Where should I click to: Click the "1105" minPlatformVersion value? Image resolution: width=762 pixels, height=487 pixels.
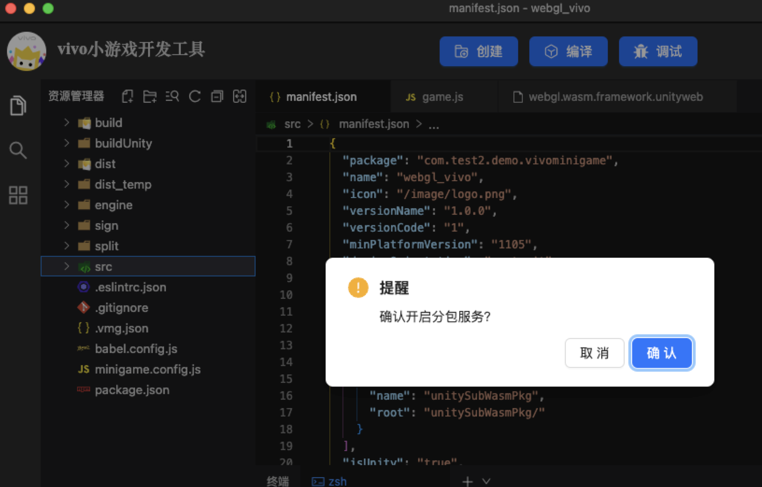click(x=512, y=245)
